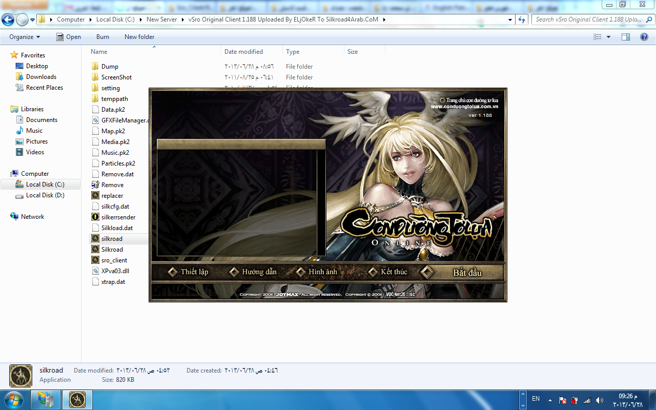Select Remove.dat file icon
The width and height of the screenshot is (656, 410).
coord(95,174)
